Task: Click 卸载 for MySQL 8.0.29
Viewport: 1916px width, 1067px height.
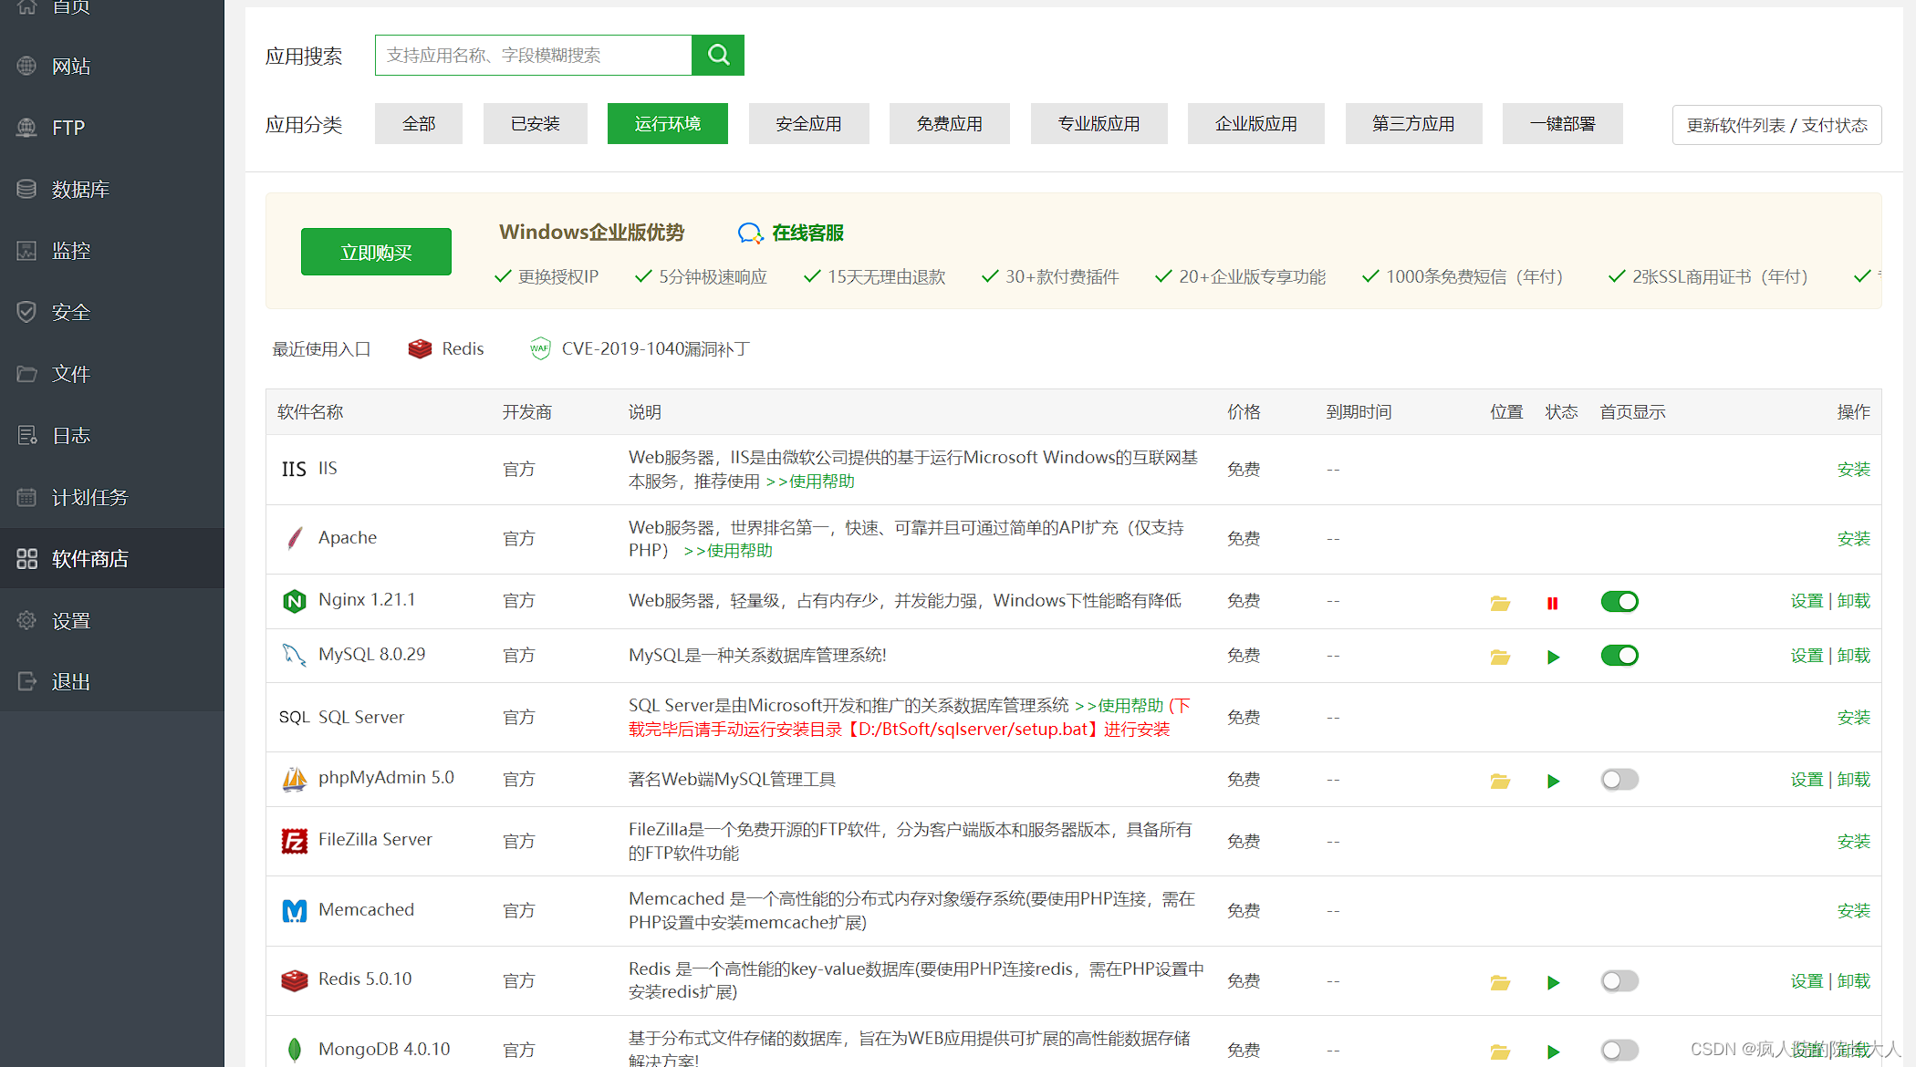Action: click(x=1854, y=656)
